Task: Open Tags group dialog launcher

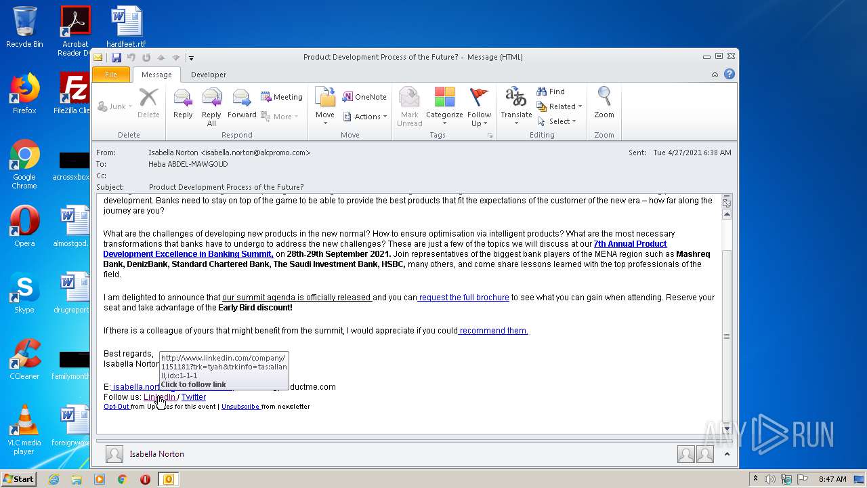Action: click(x=490, y=136)
